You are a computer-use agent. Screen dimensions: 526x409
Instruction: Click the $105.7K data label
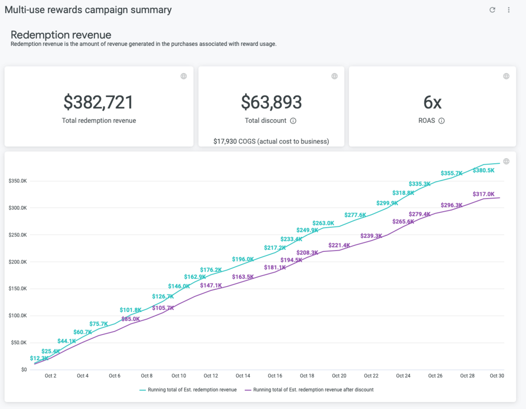pyautogui.click(x=163, y=308)
